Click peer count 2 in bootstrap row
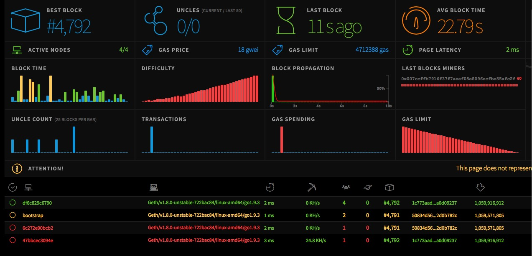Image resolution: width=532 pixels, height=256 pixels. click(344, 215)
